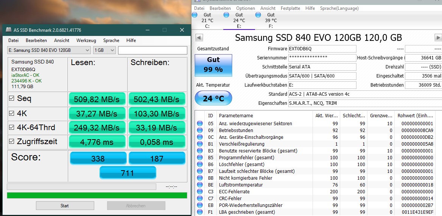Click the Betriebsstunden value 36009 Std.
The image size is (442, 216).
tap(423, 85)
